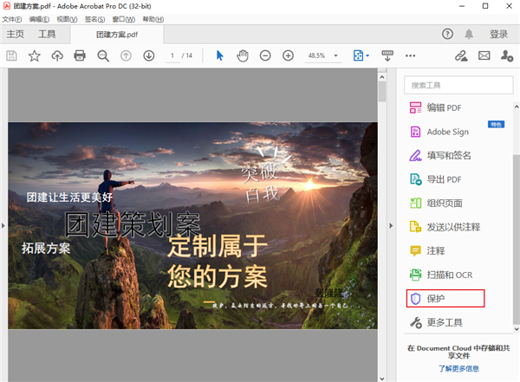The height and width of the screenshot is (382, 520).
Task: Click the 搜索工具 search field
Action: click(456, 85)
